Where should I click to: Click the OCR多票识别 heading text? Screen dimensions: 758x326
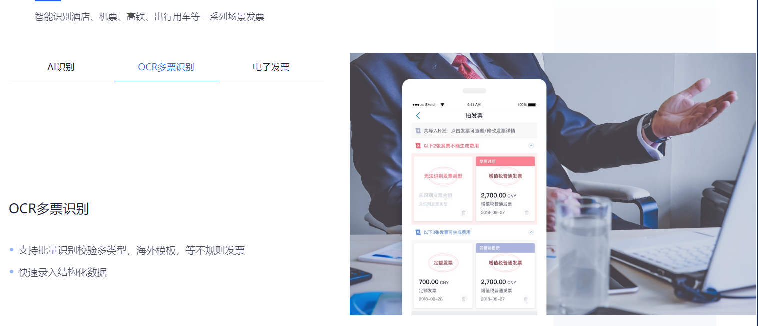(x=49, y=209)
